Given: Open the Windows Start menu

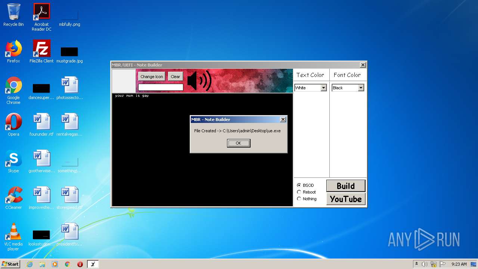Looking at the screenshot, I should pos(10,264).
